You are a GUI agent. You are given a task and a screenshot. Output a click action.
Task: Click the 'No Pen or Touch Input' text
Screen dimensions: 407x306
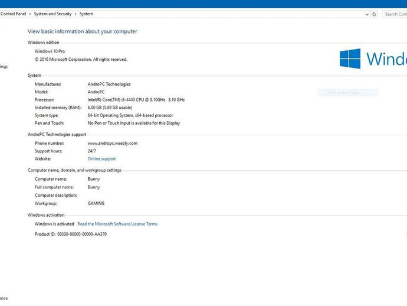click(x=134, y=123)
